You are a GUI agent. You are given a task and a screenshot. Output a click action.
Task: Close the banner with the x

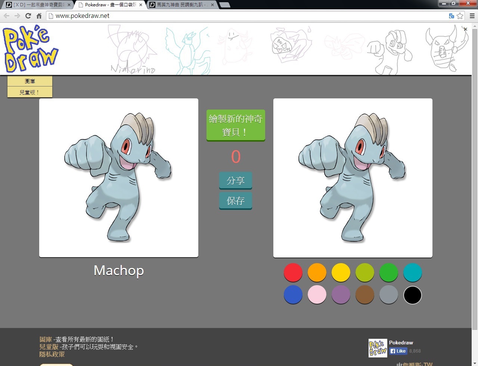pyautogui.click(x=465, y=29)
